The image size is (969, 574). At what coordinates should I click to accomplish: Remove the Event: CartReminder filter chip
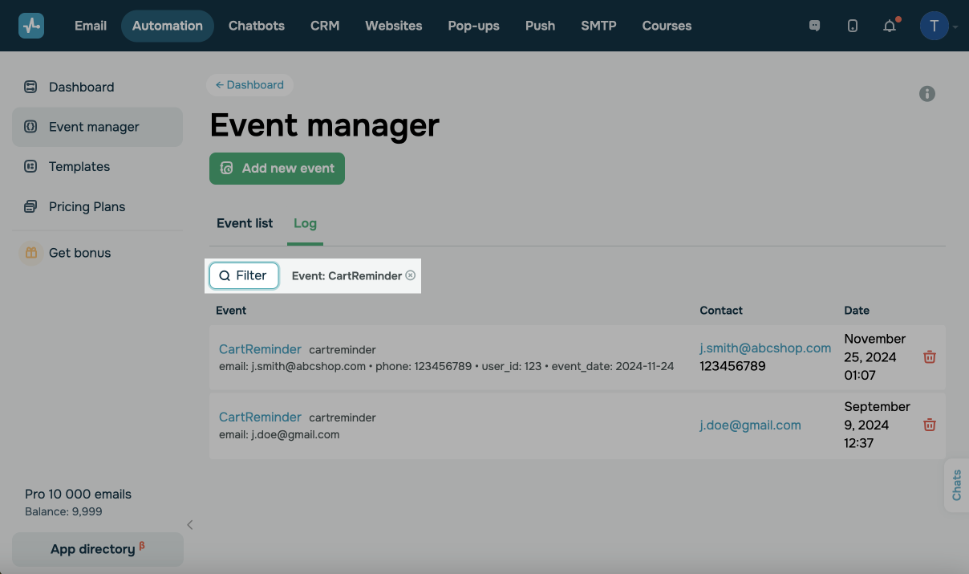pos(411,275)
